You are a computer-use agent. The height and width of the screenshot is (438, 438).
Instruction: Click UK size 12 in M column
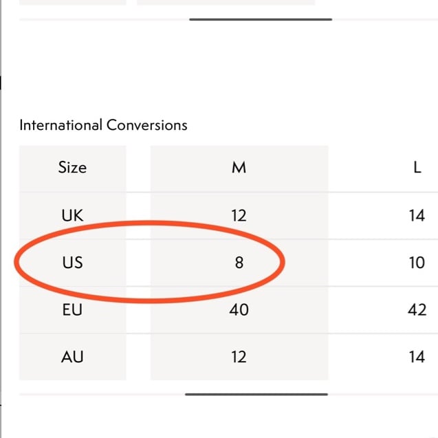click(239, 215)
